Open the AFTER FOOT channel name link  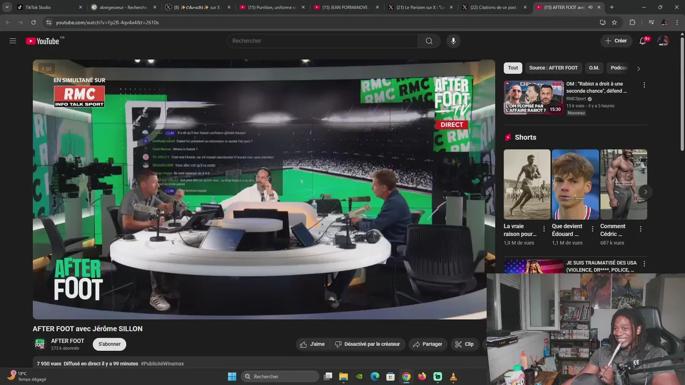[67, 341]
